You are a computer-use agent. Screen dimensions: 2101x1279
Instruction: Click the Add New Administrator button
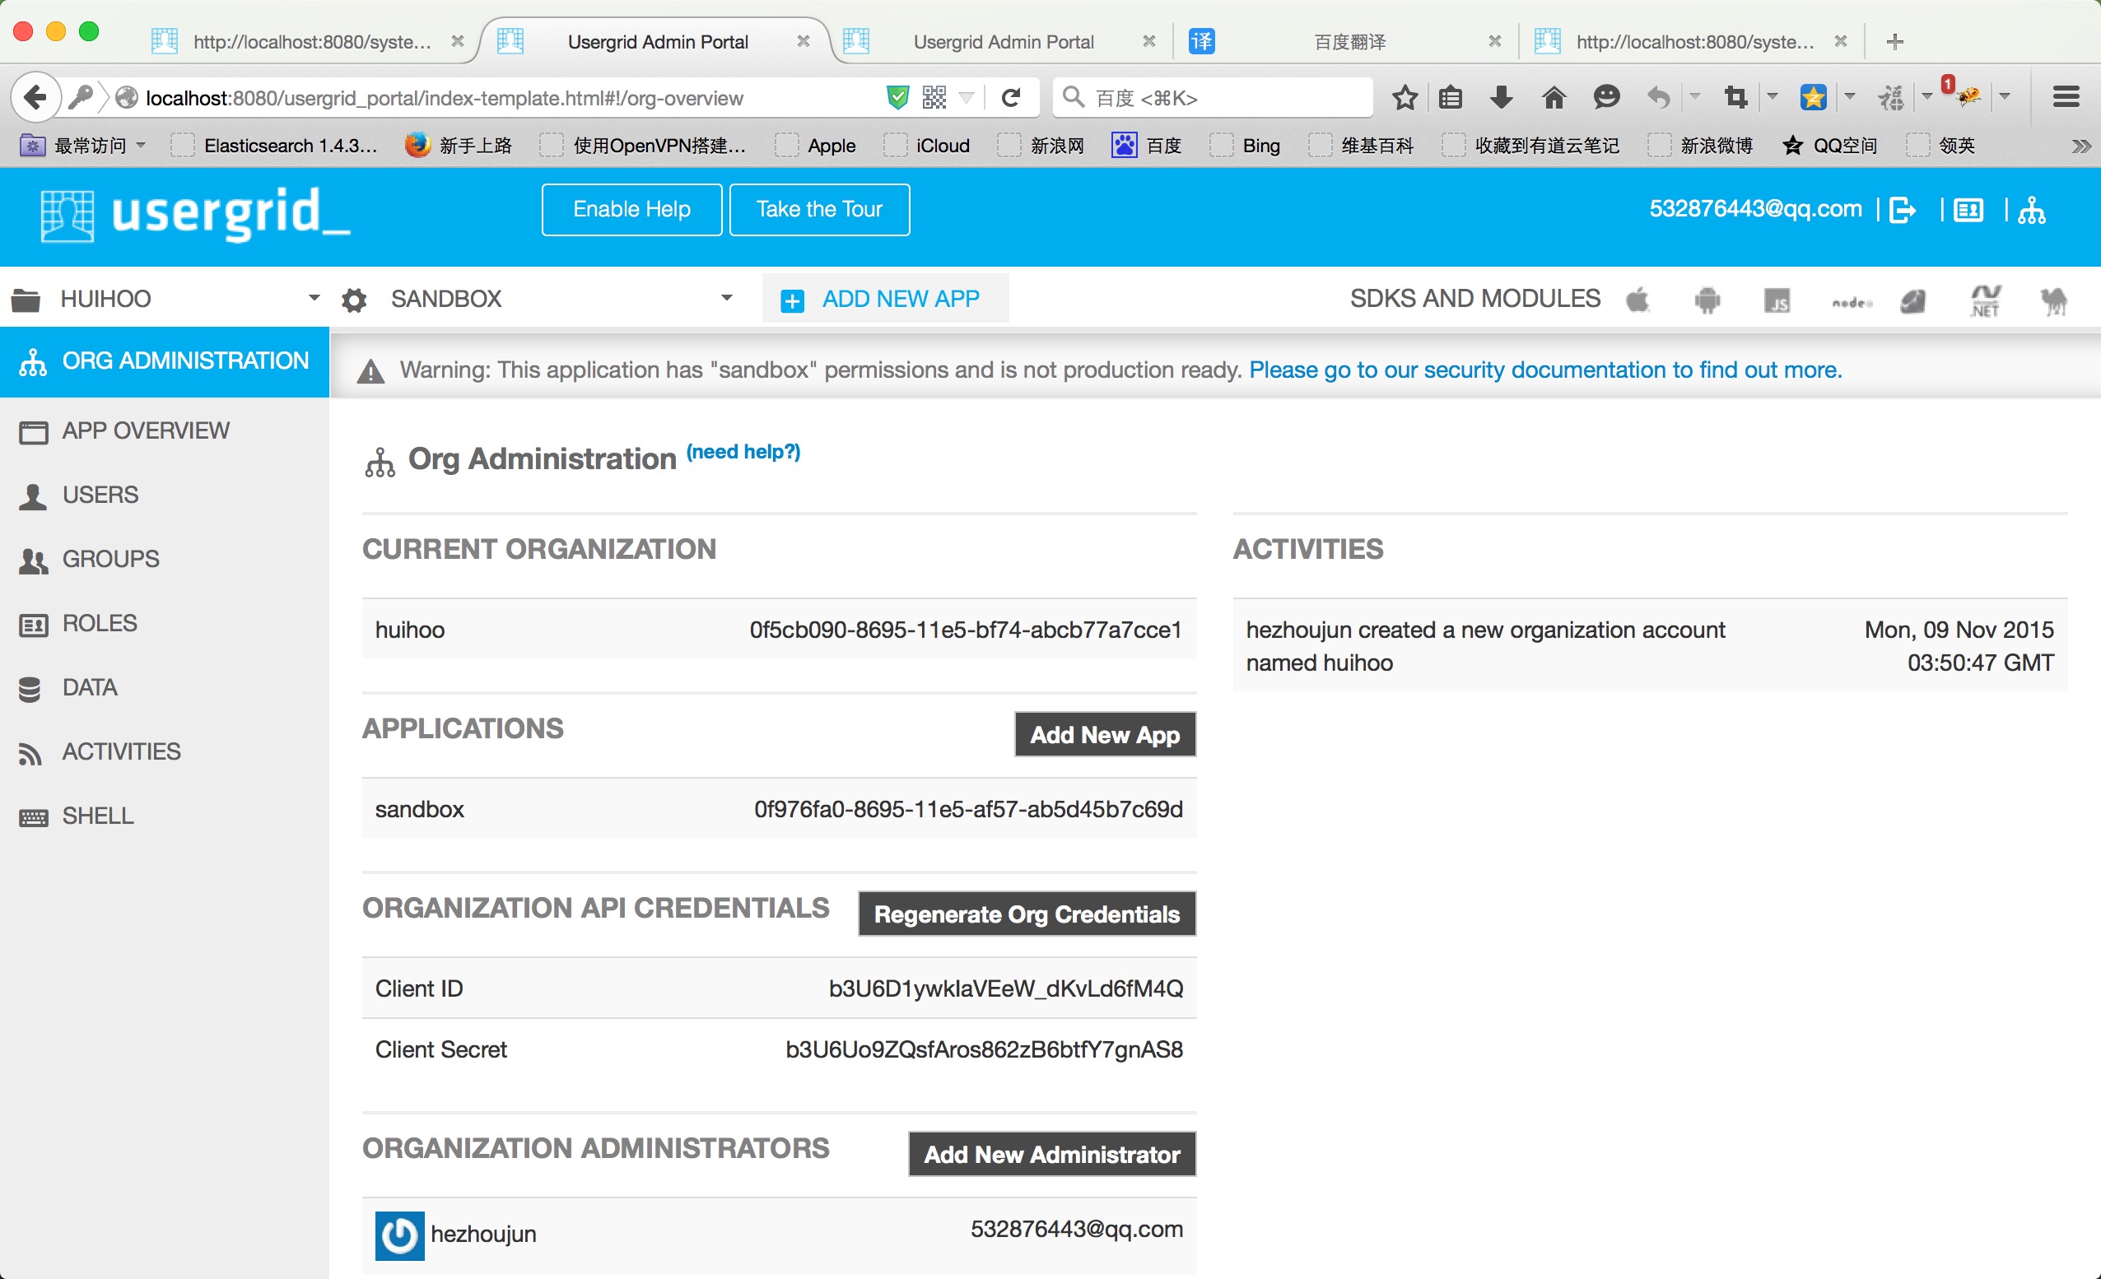(x=1051, y=1155)
